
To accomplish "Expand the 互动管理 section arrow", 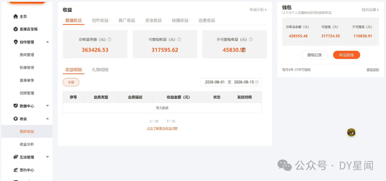I will (x=48, y=157).
